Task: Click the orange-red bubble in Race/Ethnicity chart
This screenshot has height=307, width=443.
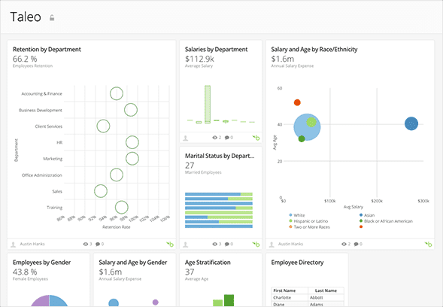Action: [x=297, y=102]
